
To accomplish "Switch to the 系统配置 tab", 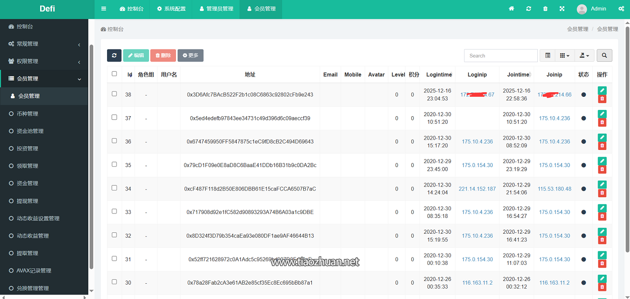I will click(171, 9).
